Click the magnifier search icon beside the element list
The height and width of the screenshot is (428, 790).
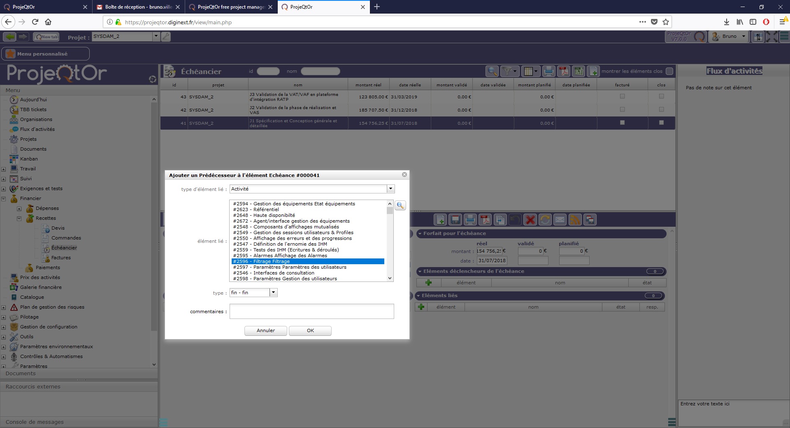(400, 205)
